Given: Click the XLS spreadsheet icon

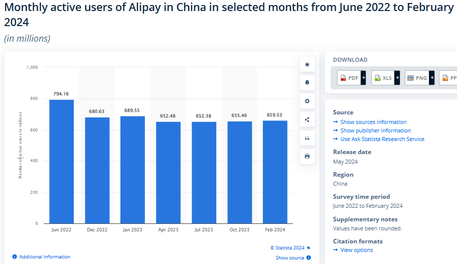Looking at the screenshot, I should point(377,78).
